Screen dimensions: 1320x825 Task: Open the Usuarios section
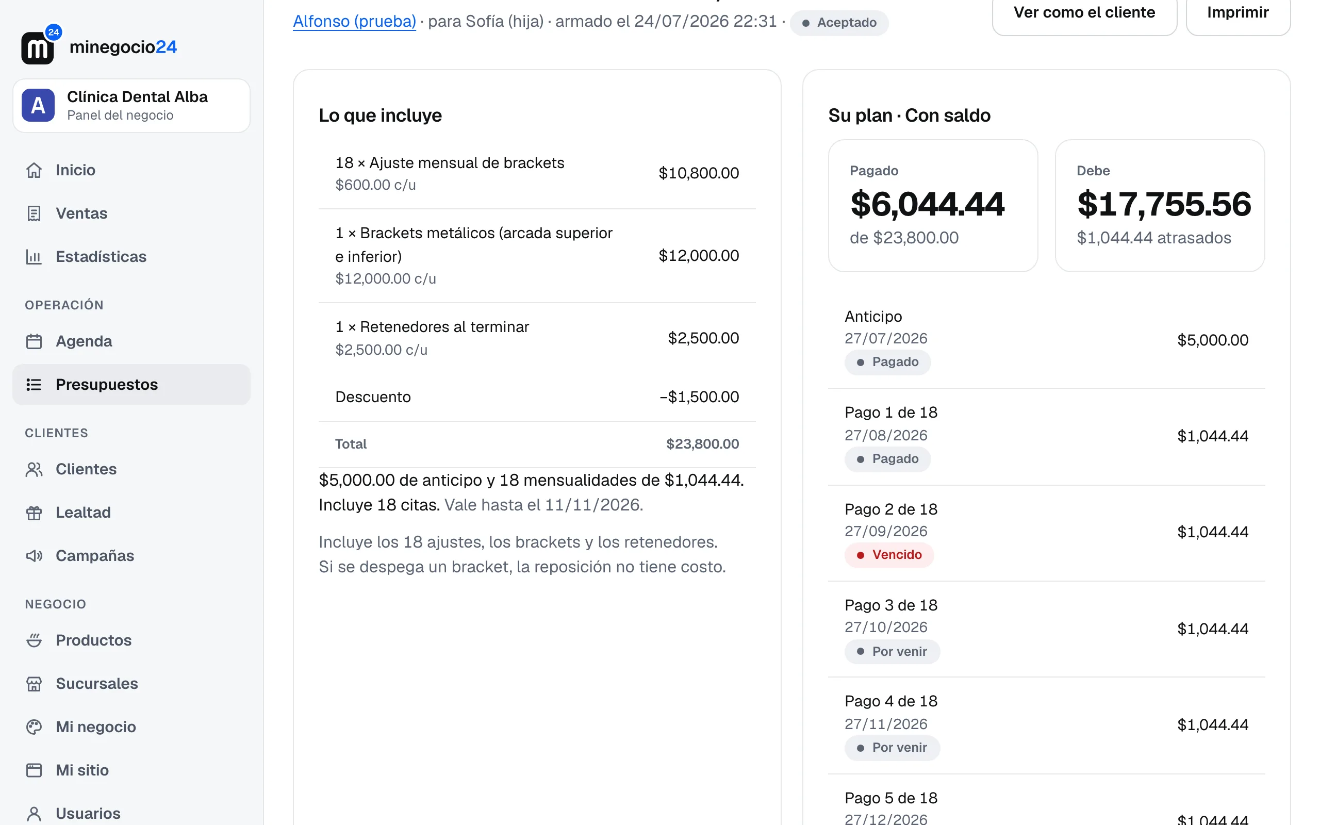click(131, 813)
